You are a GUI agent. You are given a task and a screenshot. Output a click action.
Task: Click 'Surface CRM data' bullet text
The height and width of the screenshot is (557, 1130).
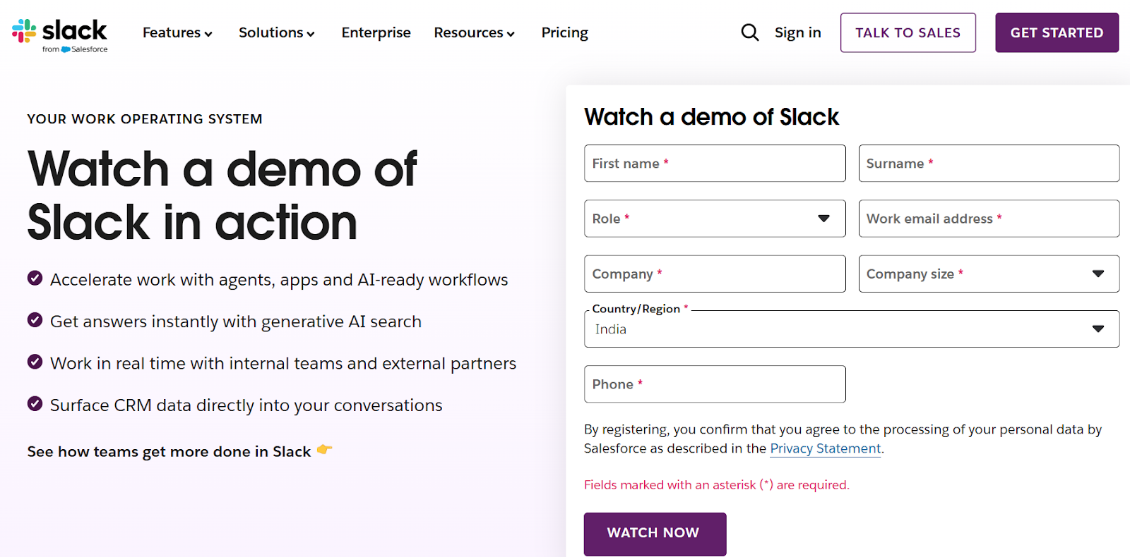(246, 405)
